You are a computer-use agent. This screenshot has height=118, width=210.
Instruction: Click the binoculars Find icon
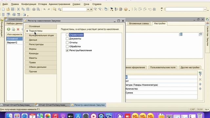[54, 9]
